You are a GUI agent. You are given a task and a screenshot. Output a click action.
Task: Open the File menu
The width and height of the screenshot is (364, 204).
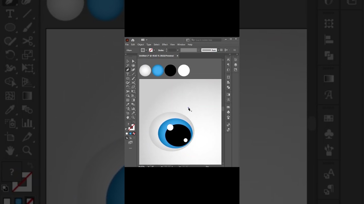127,44
